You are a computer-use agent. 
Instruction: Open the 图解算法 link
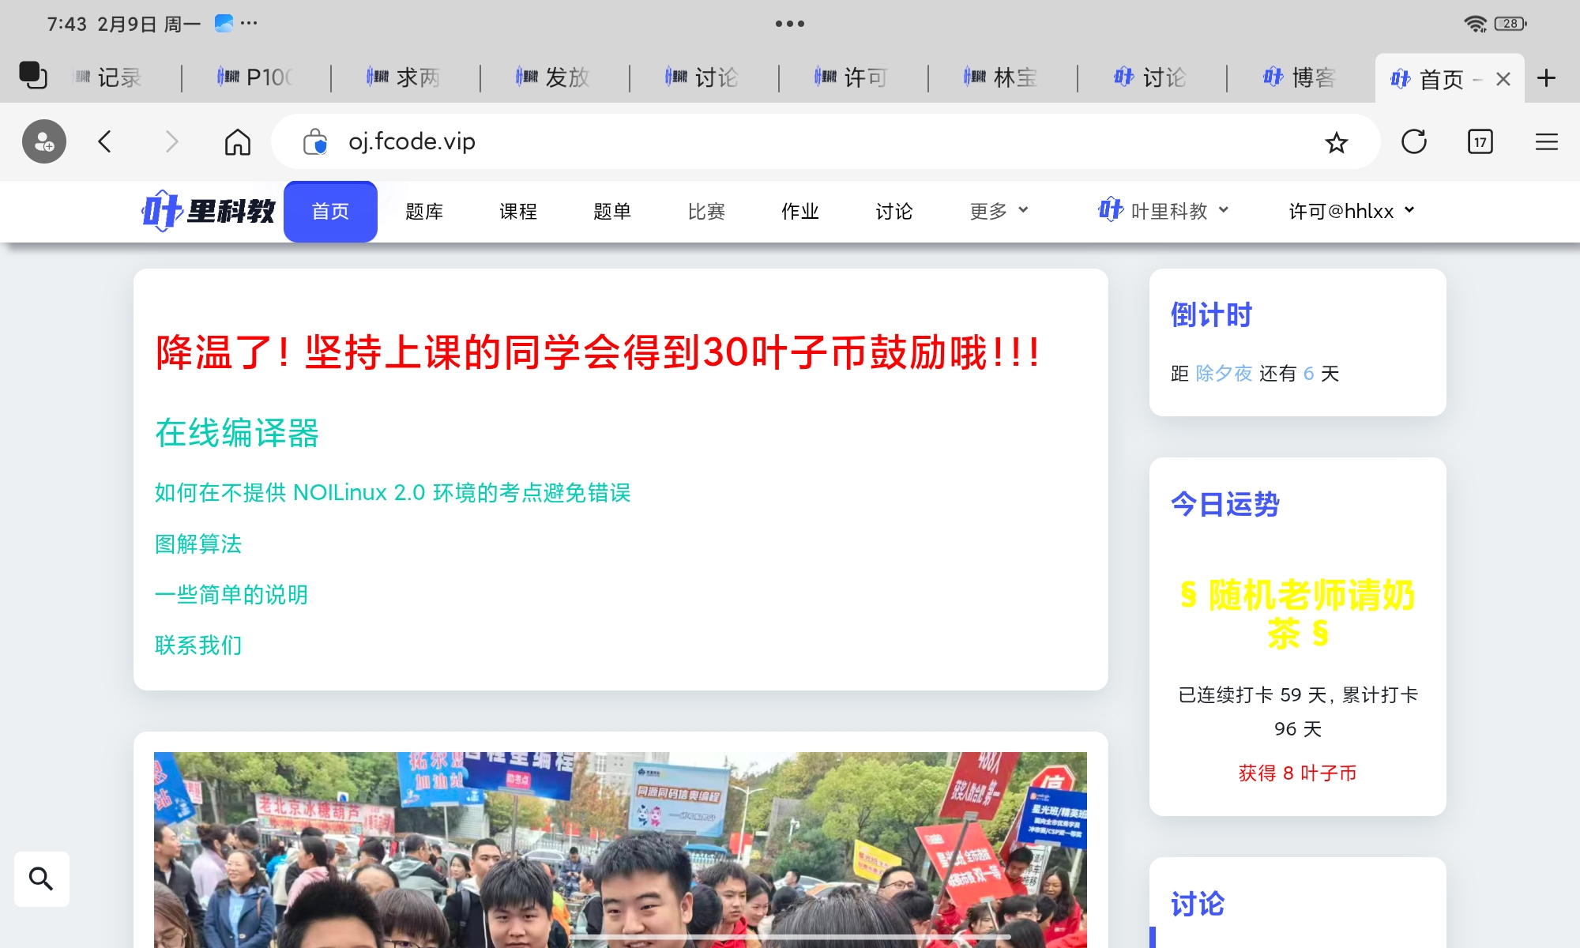[x=198, y=544]
